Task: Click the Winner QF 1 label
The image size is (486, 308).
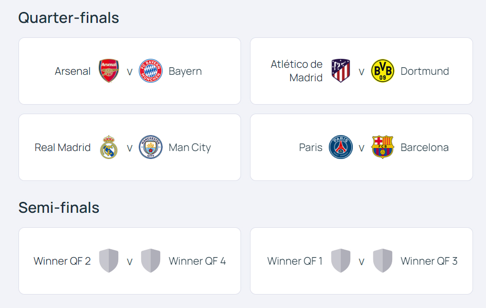Action: pos(295,261)
